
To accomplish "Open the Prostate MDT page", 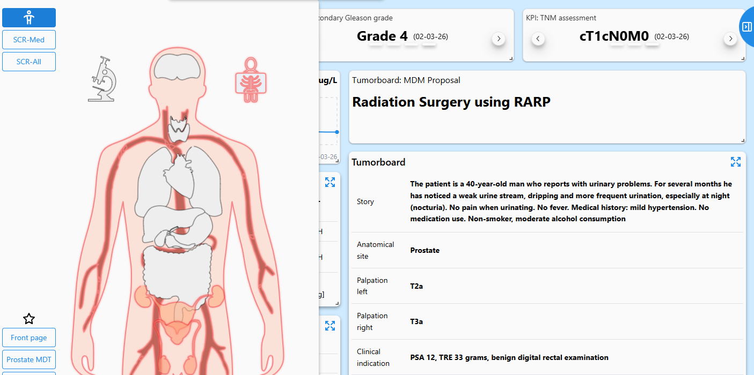I will [x=29, y=359].
